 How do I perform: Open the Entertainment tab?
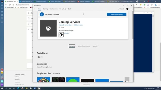54,9
